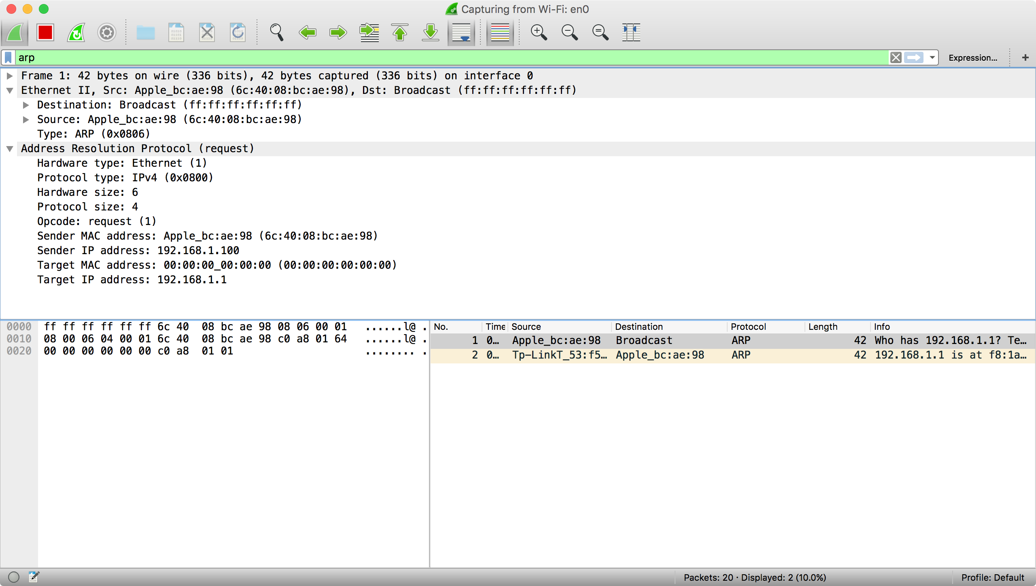Viewport: 1036px width, 586px height.
Task: Collapse the Address Resolution Protocol section
Action: click(10, 149)
